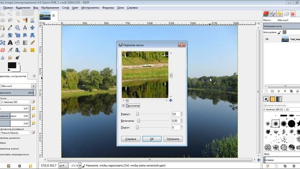300x169 pixels.
Task: Select the Select by Color tool
Action: pos(25,20)
